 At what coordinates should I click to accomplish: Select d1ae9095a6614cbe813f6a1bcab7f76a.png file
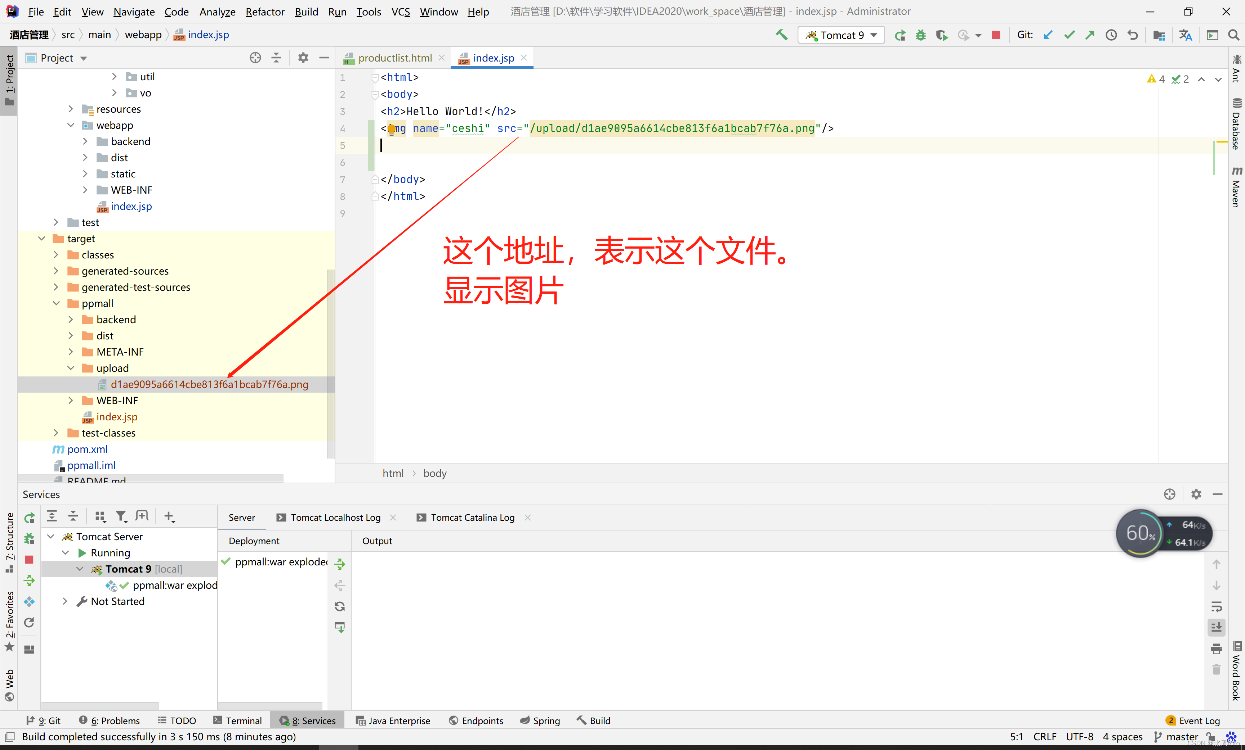(209, 384)
